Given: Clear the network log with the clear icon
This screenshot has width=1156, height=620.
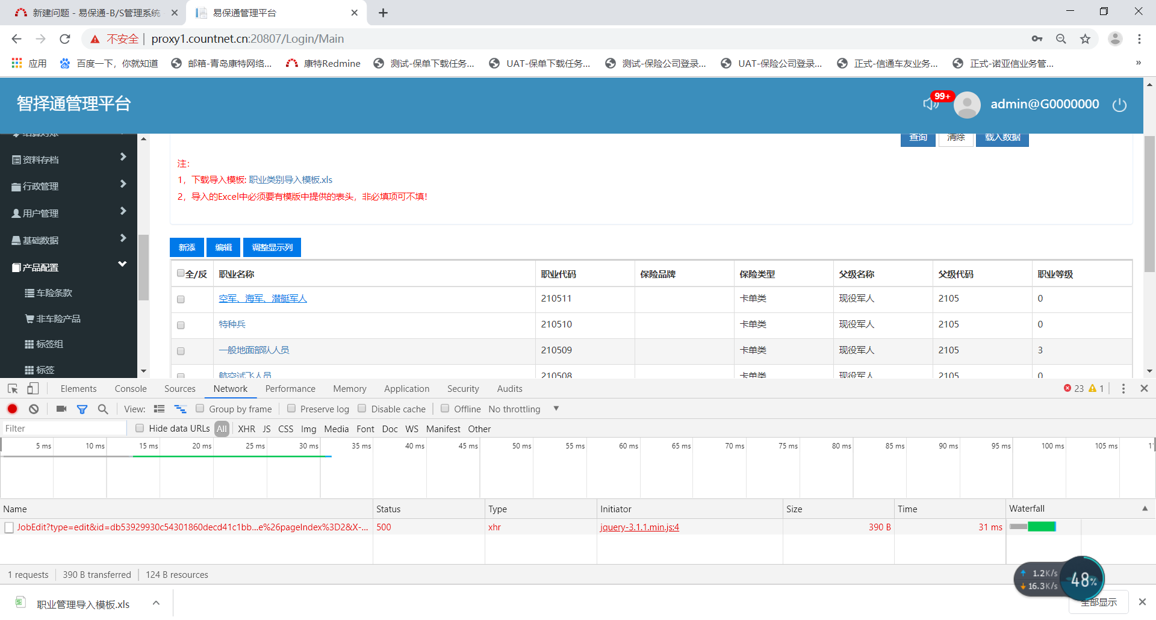Looking at the screenshot, I should pos(34,409).
